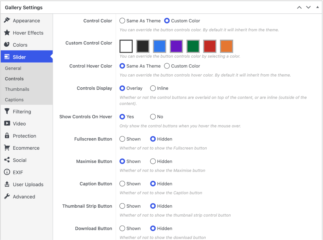
Task: Open the Filtering settings tab
Action: (x=27, y=111)
